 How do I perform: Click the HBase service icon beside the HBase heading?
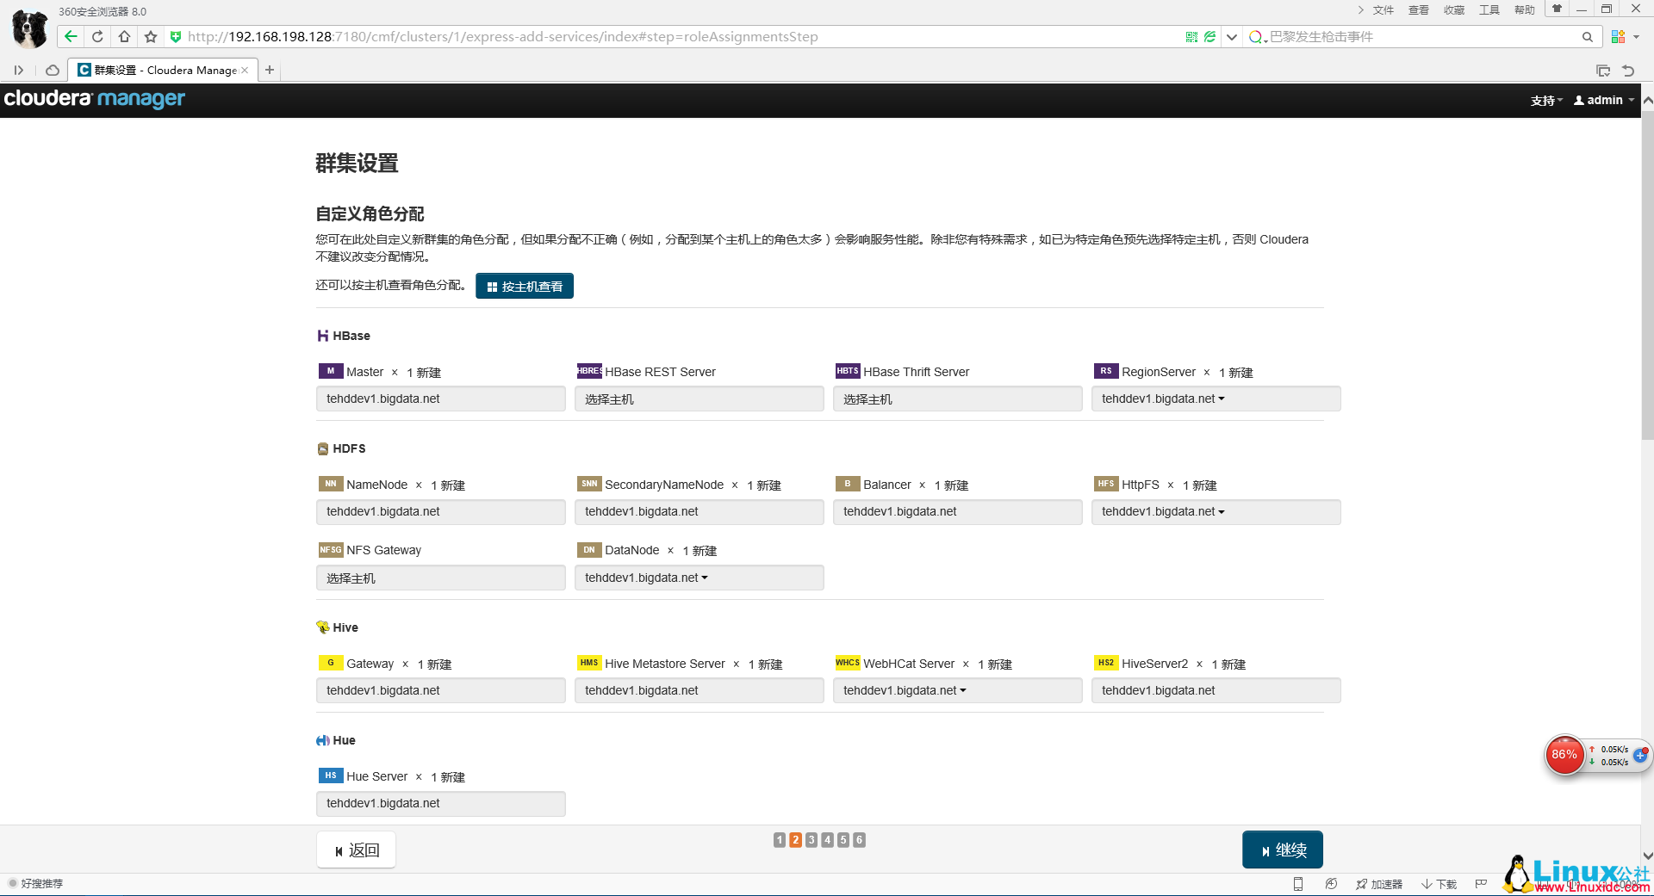[322, 336]
